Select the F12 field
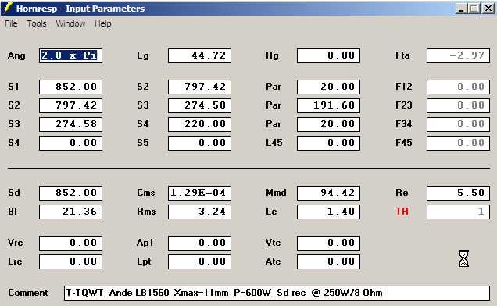The height and width of the screenshot is (306, 497). [x=458, y=87]
